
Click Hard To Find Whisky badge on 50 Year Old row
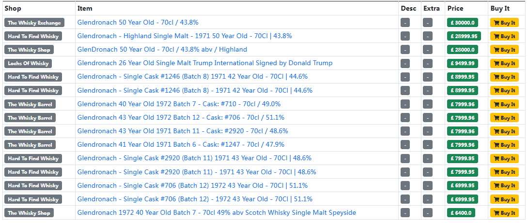point(33,36)
